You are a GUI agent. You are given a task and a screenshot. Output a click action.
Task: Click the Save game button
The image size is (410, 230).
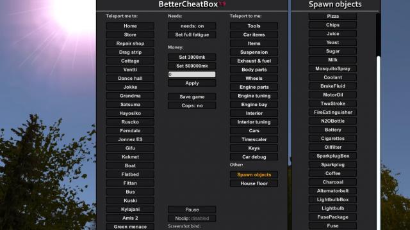coord(192,96)
